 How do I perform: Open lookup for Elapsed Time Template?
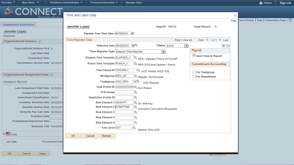[136, 58]
